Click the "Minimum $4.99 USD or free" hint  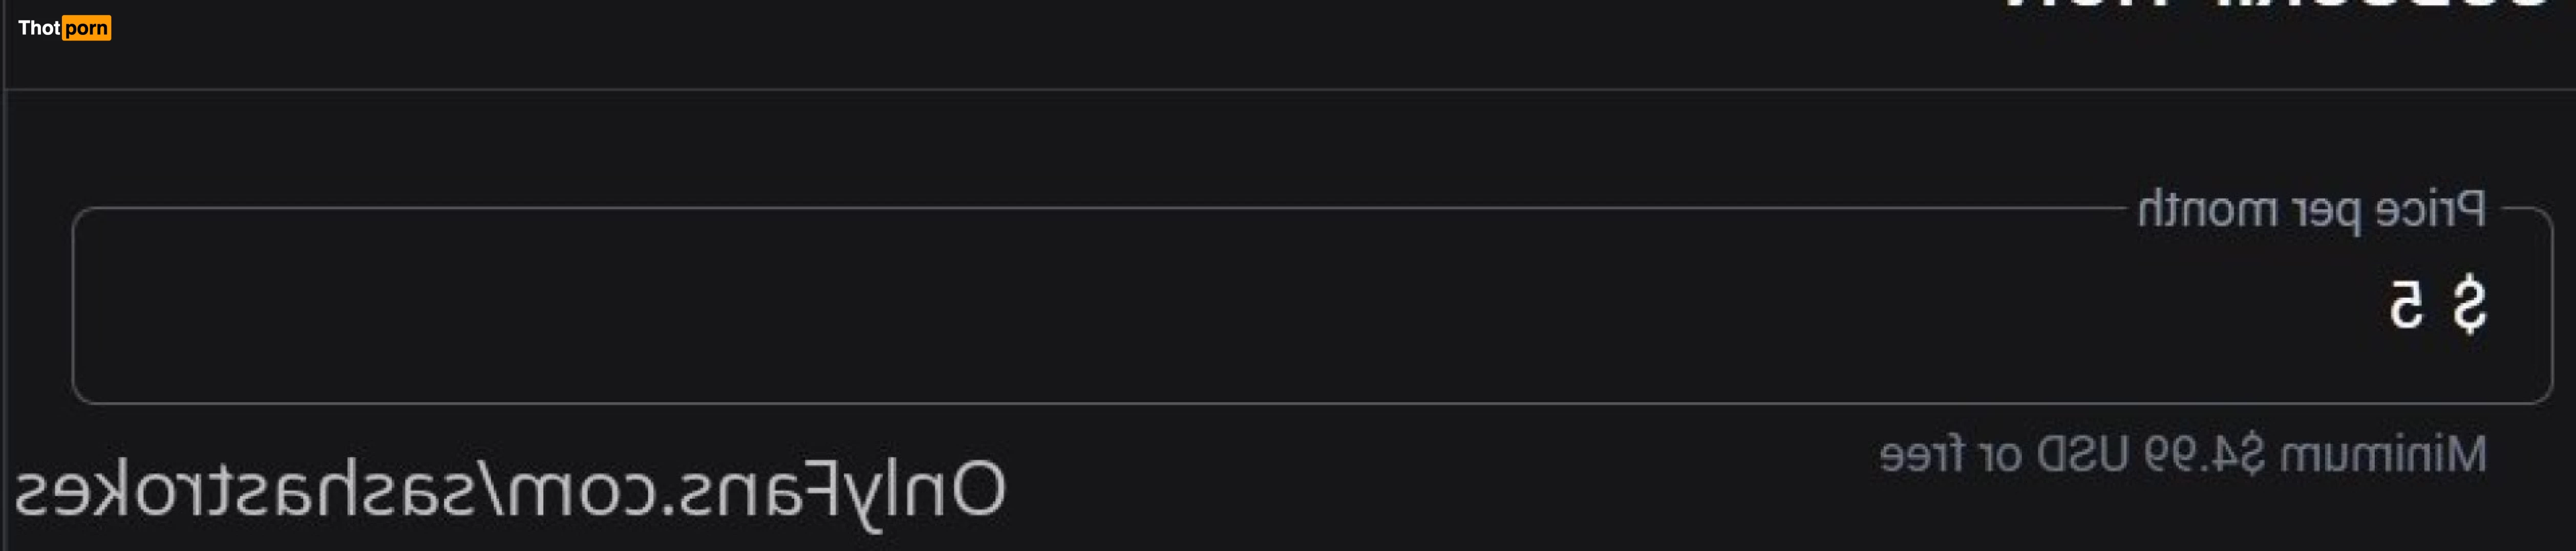2182,455
